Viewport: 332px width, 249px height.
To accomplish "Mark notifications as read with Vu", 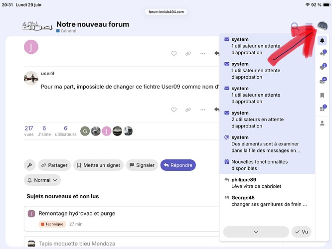I will (x=302, y=232).
